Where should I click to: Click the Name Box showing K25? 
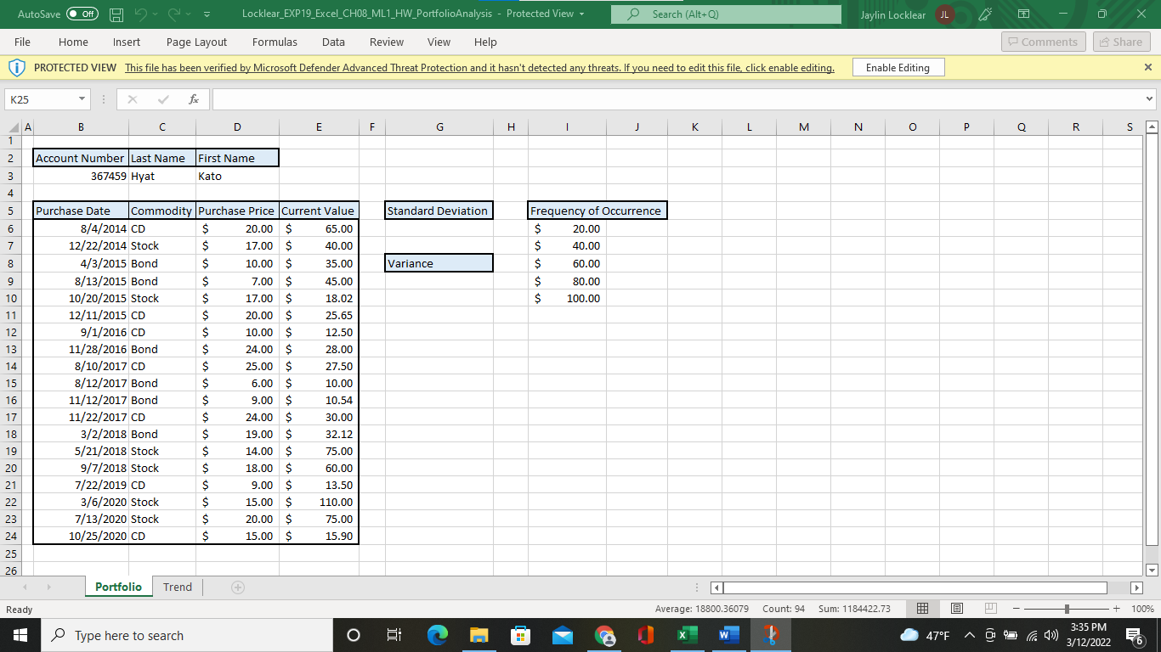(41, 99)
